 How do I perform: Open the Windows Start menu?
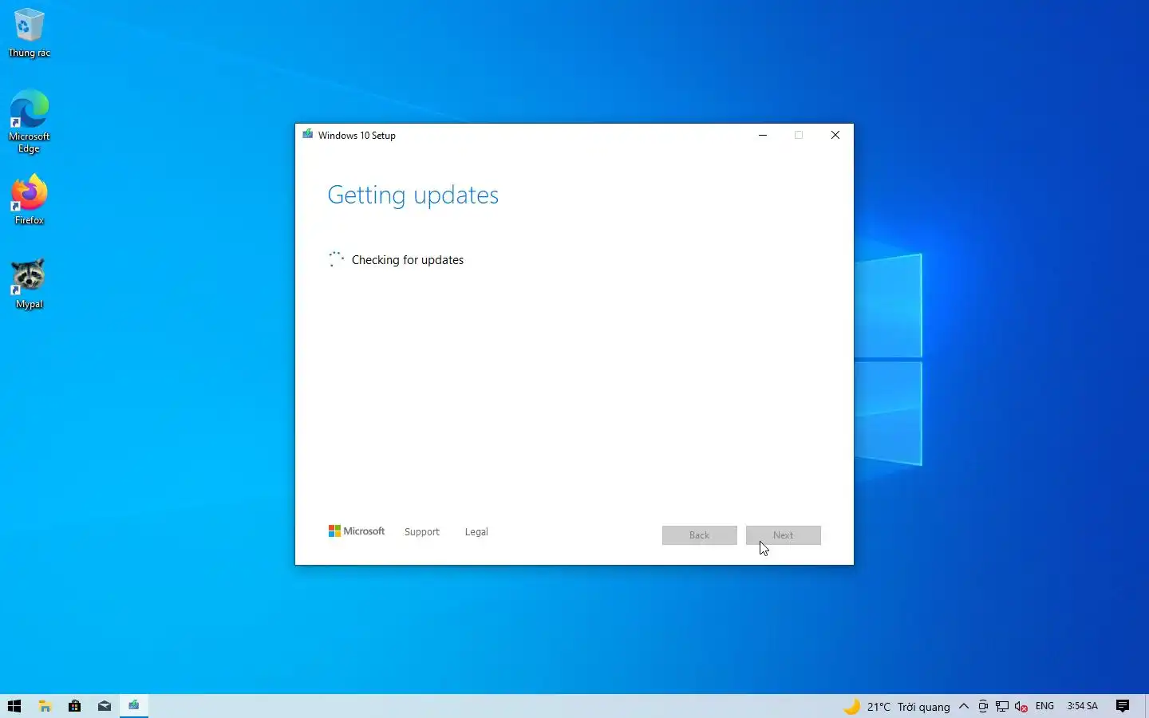pyautogui.click(x=14, y=706)
